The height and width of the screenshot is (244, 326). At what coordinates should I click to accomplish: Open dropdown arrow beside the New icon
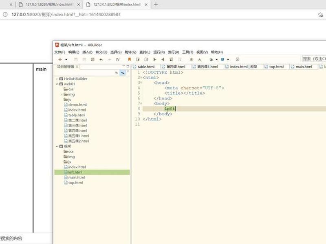click(66, 59)
